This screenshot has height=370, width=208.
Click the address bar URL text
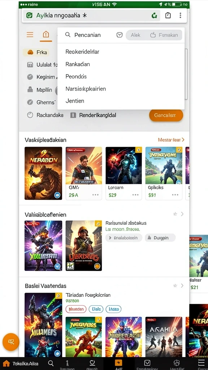61,16
